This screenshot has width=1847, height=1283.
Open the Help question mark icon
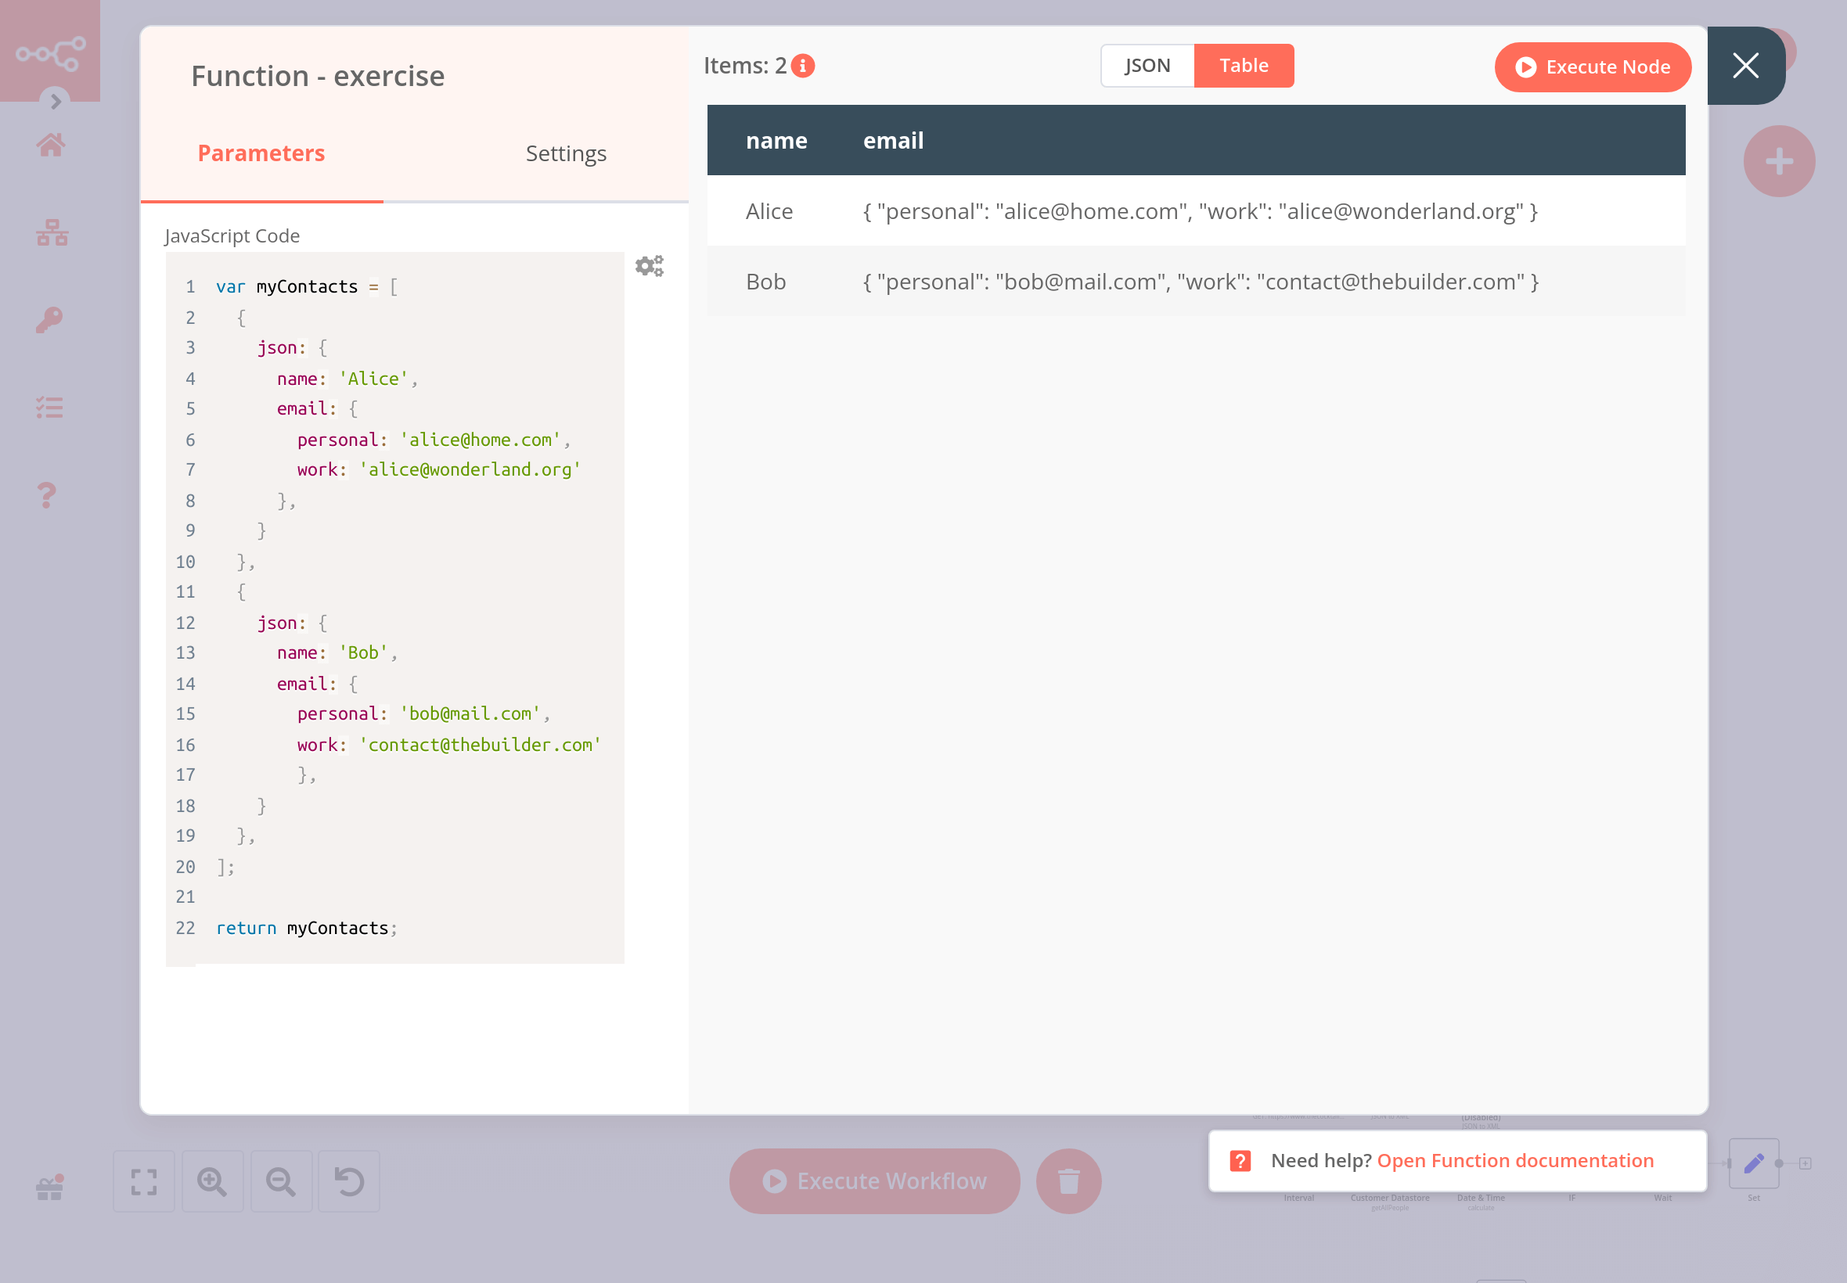(x=48, y=494)
